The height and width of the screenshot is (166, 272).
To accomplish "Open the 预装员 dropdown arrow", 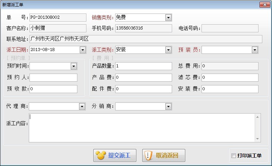I will click(x=255, y=50).
